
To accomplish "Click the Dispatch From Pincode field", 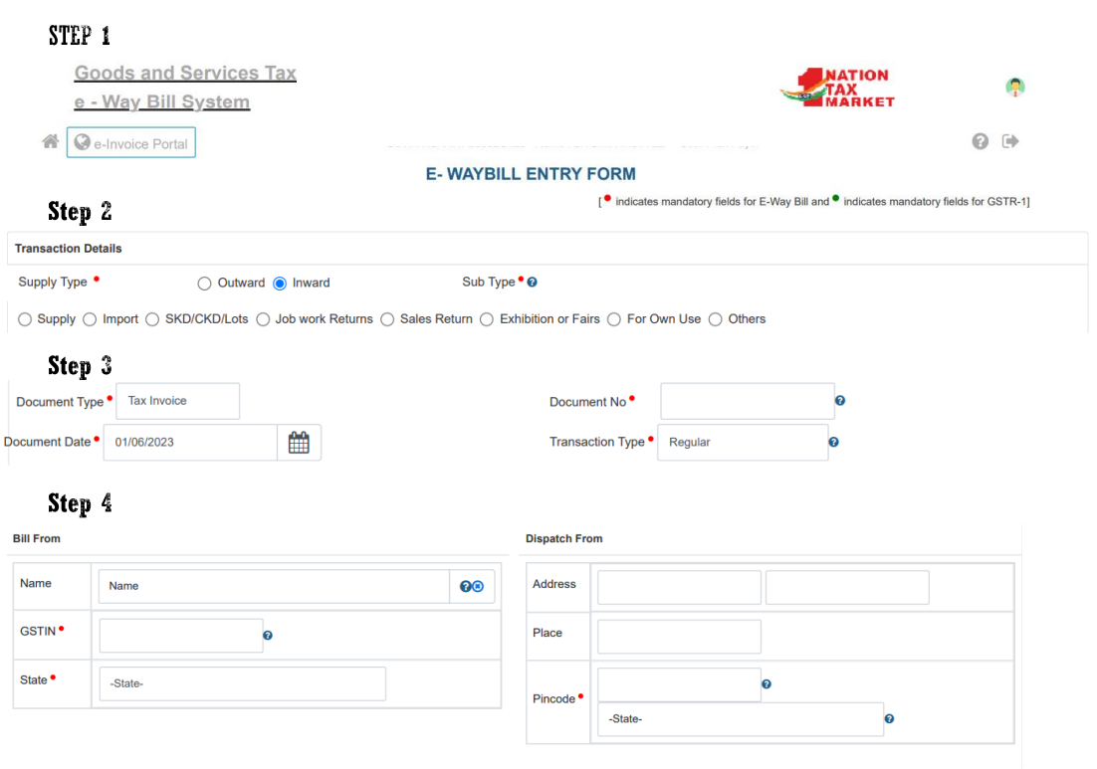I will point(679,684).
